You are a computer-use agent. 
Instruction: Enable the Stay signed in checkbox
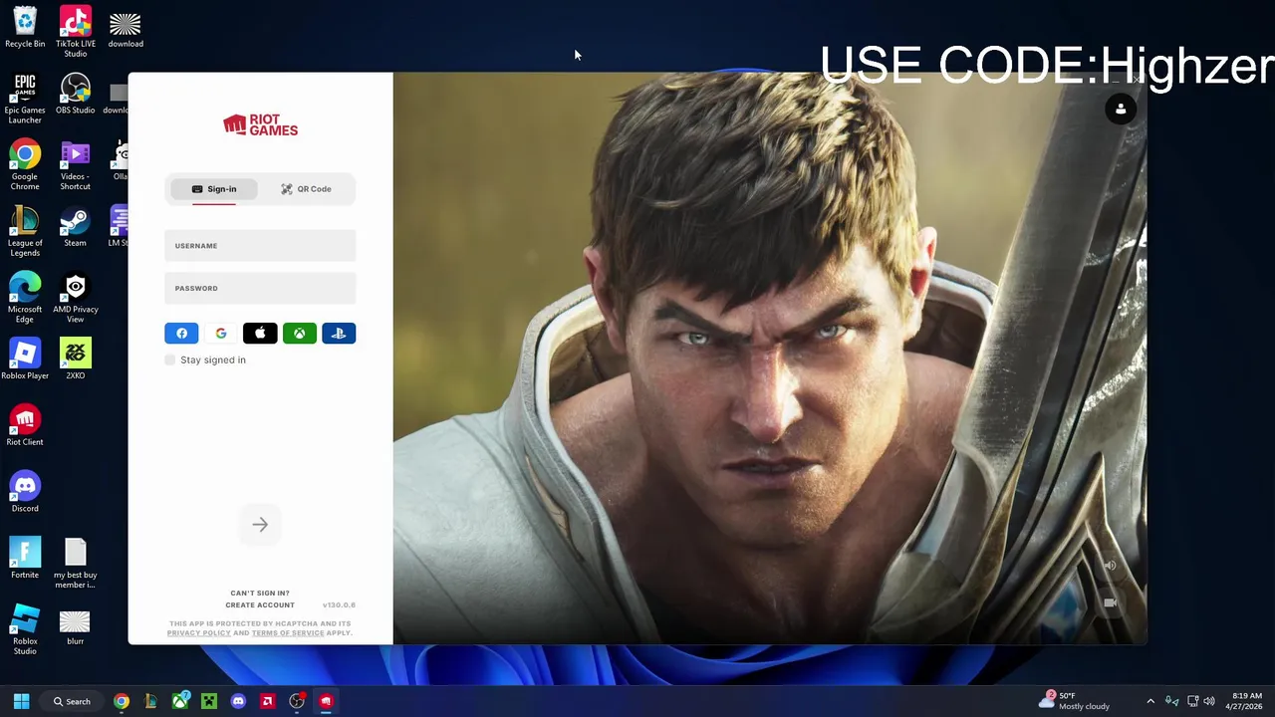(170, 359)
